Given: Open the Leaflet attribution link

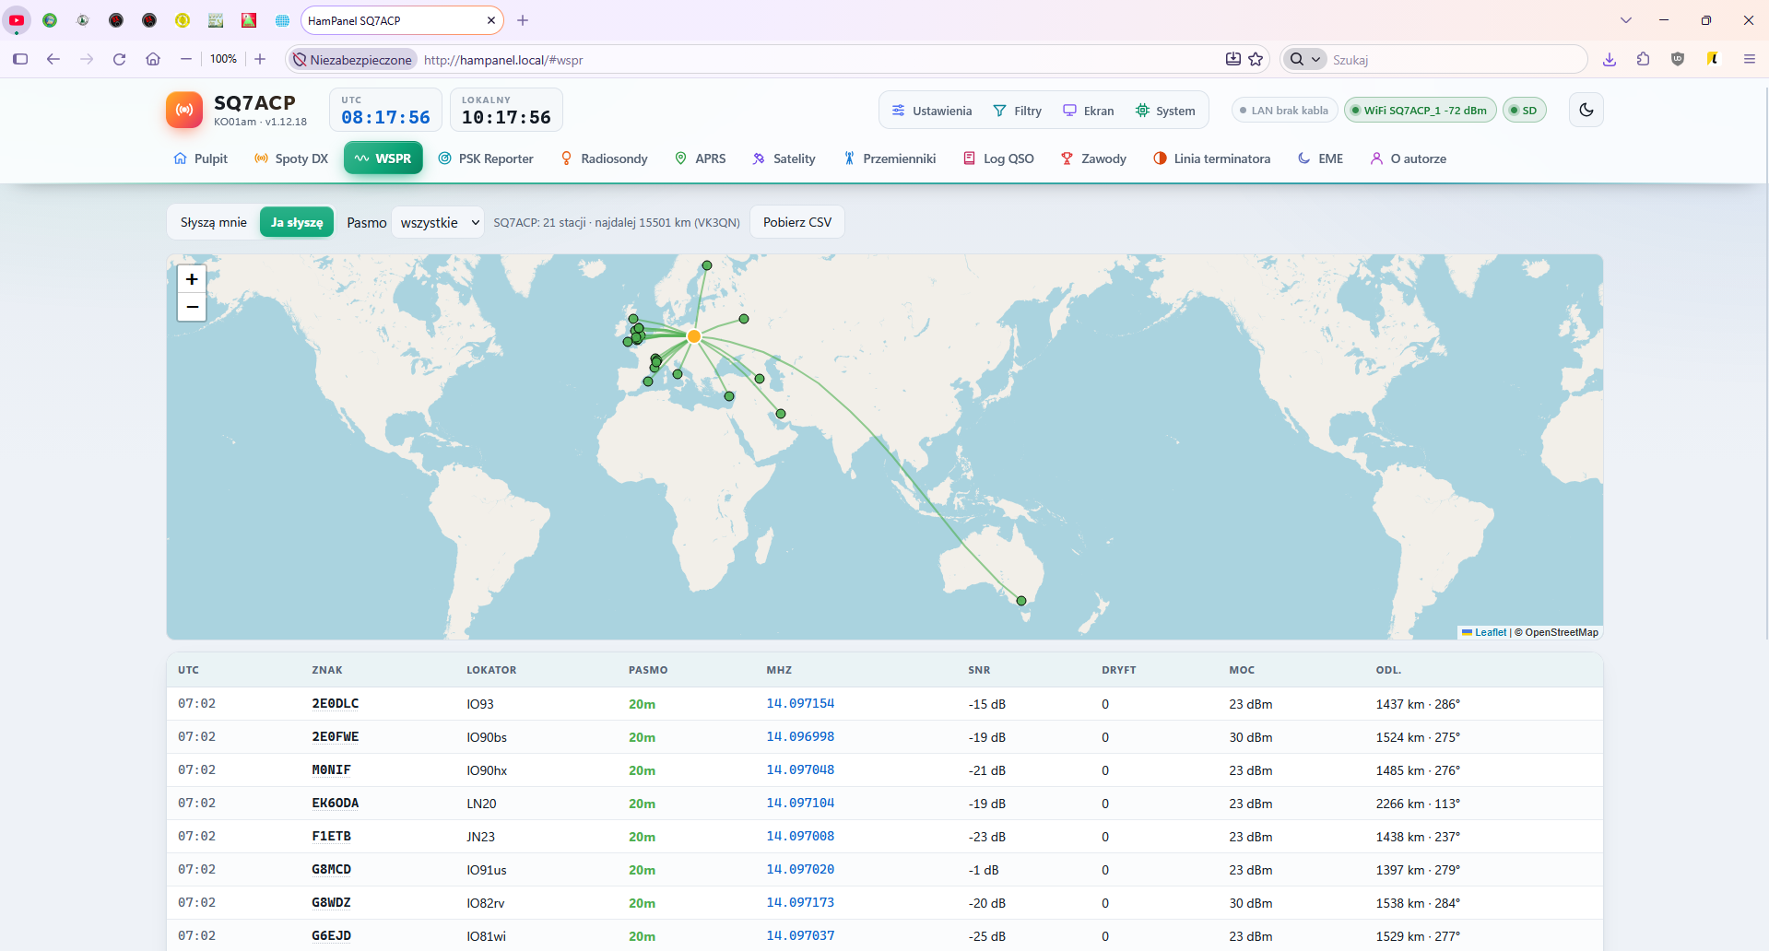Looking at the screenshot, I should (1484, 632).
